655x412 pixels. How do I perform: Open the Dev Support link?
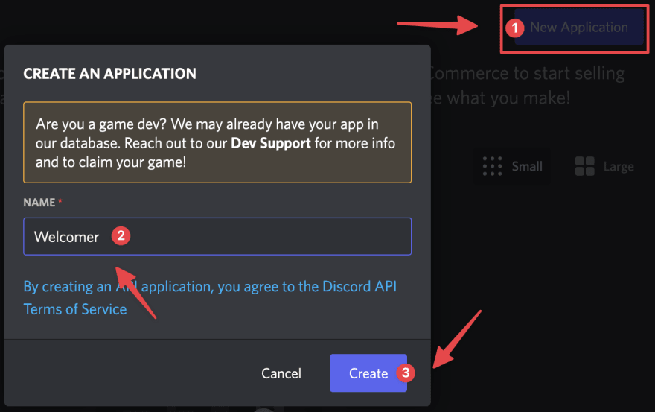[x=271, y=143]
